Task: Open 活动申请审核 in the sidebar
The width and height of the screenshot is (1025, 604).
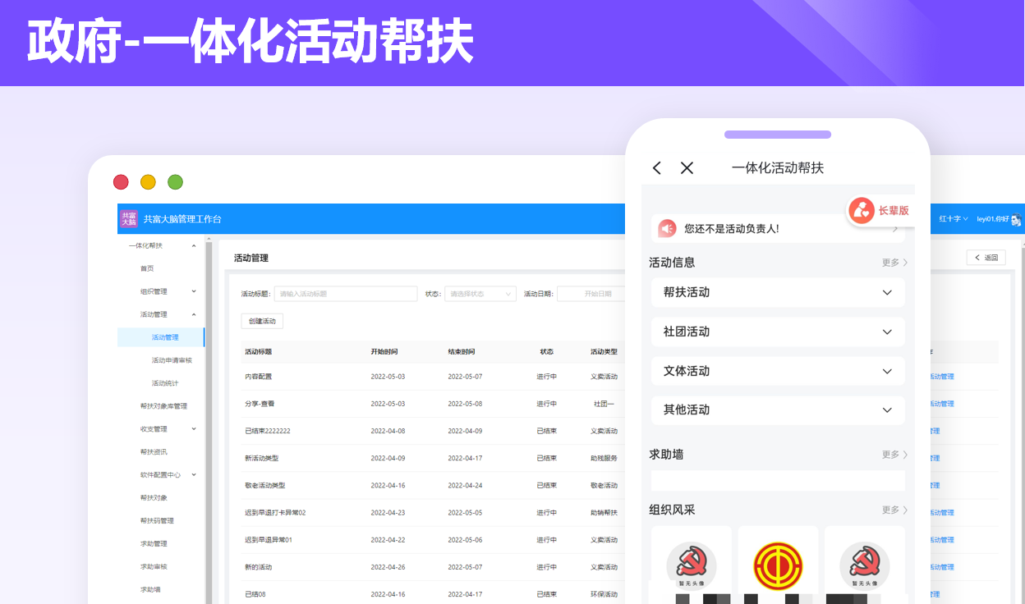Action: click(x=172, y=360)
